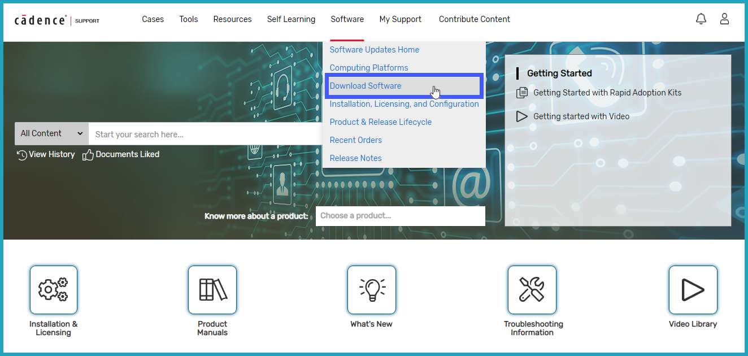Open Getting Started with Rapid Adoption Kits
This screenshot has width=748, height=356.
[607, 93]
